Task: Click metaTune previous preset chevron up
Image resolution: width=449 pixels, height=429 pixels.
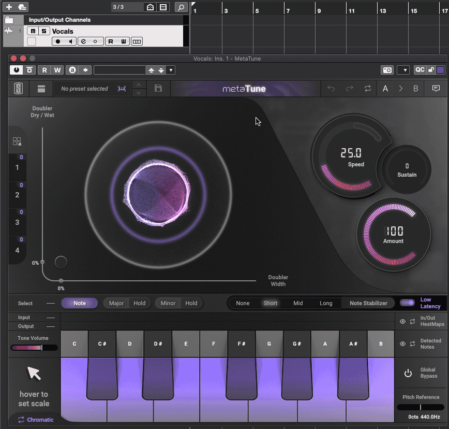Action: coord(139,85)
